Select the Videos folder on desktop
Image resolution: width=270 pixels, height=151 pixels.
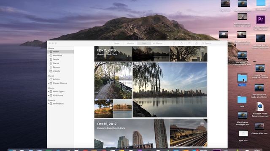coord(242,80)
